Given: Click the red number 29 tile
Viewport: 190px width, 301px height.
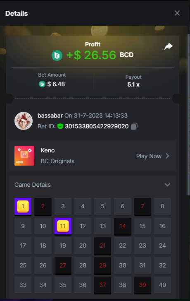Looking at the screenshot, I should [x=103, y=266].
